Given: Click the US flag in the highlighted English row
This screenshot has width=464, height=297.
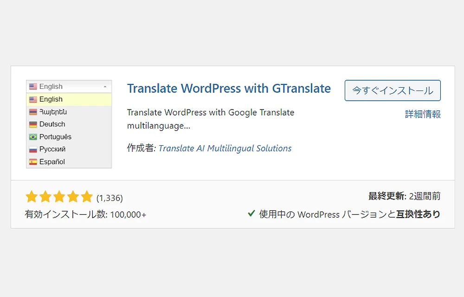Looking at the screenshot, I should [x=33, y=99].
